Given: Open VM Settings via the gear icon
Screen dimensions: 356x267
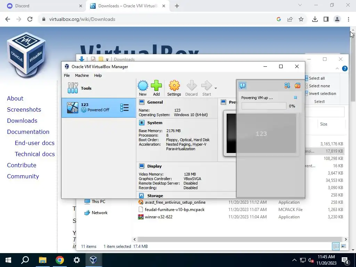Looking at the screenshot, I should coord(174,86).
